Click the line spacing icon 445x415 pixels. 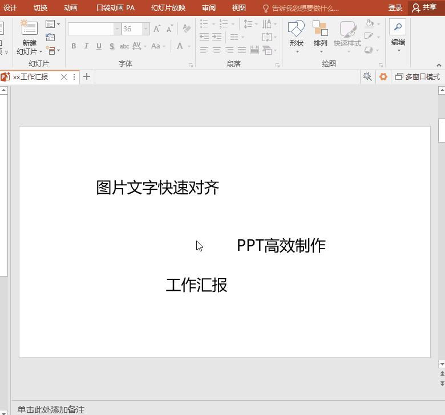(x=248, y=24)
